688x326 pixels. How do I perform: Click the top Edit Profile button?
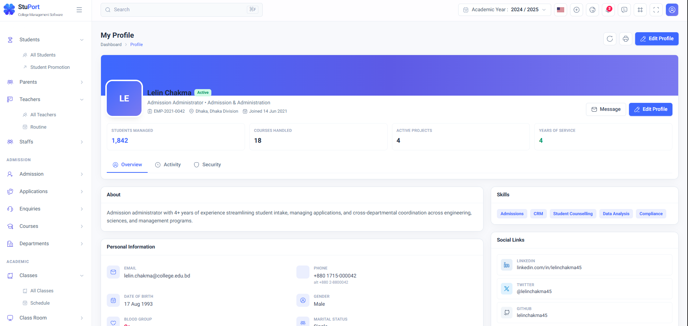pos(657,39)
